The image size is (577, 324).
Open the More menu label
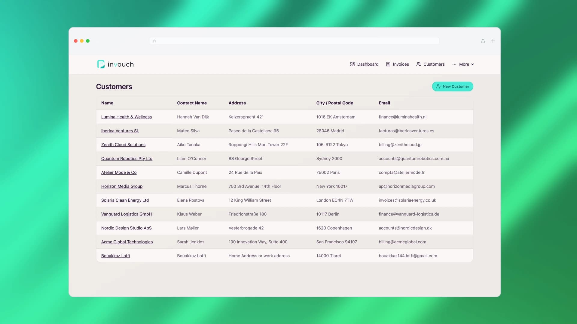tap(464, 64)
